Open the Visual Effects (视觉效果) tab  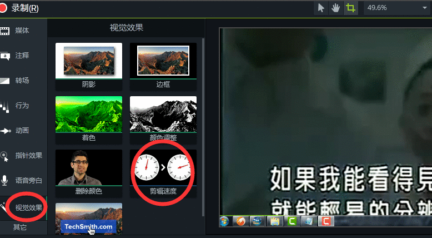coord(23,207)
